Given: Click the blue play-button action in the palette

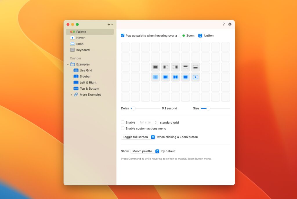Looking at the screenshot, I should 195,77.
